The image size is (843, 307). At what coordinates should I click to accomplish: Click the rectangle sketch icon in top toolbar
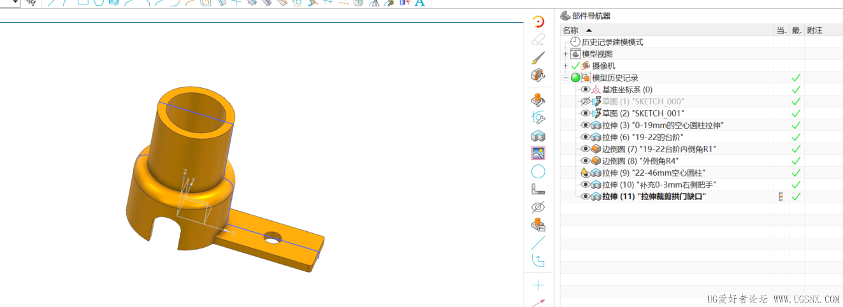pos(82,2)
